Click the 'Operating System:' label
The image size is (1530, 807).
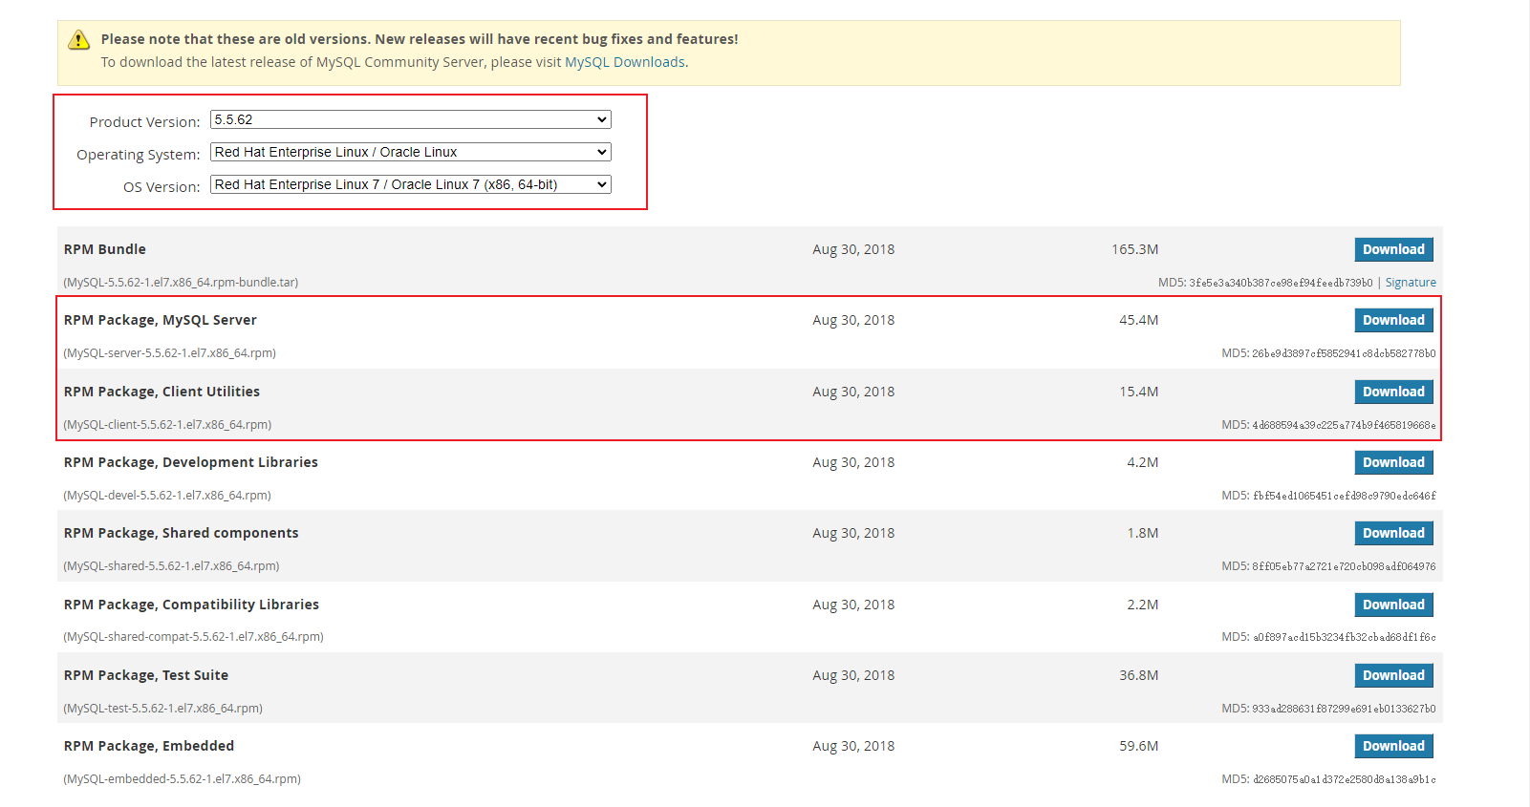click(139, 155)
